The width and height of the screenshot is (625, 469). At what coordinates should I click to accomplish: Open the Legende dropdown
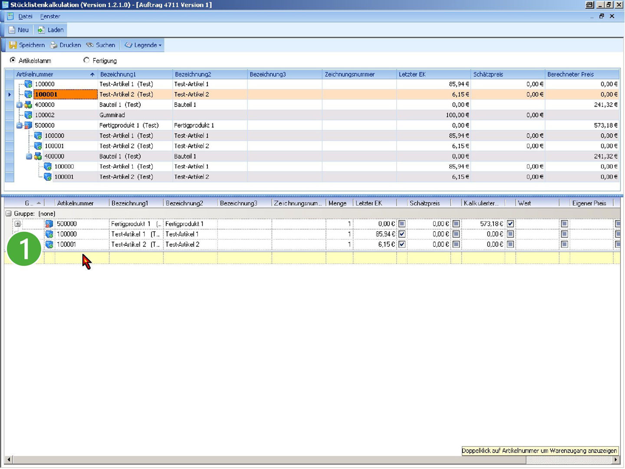143,45
